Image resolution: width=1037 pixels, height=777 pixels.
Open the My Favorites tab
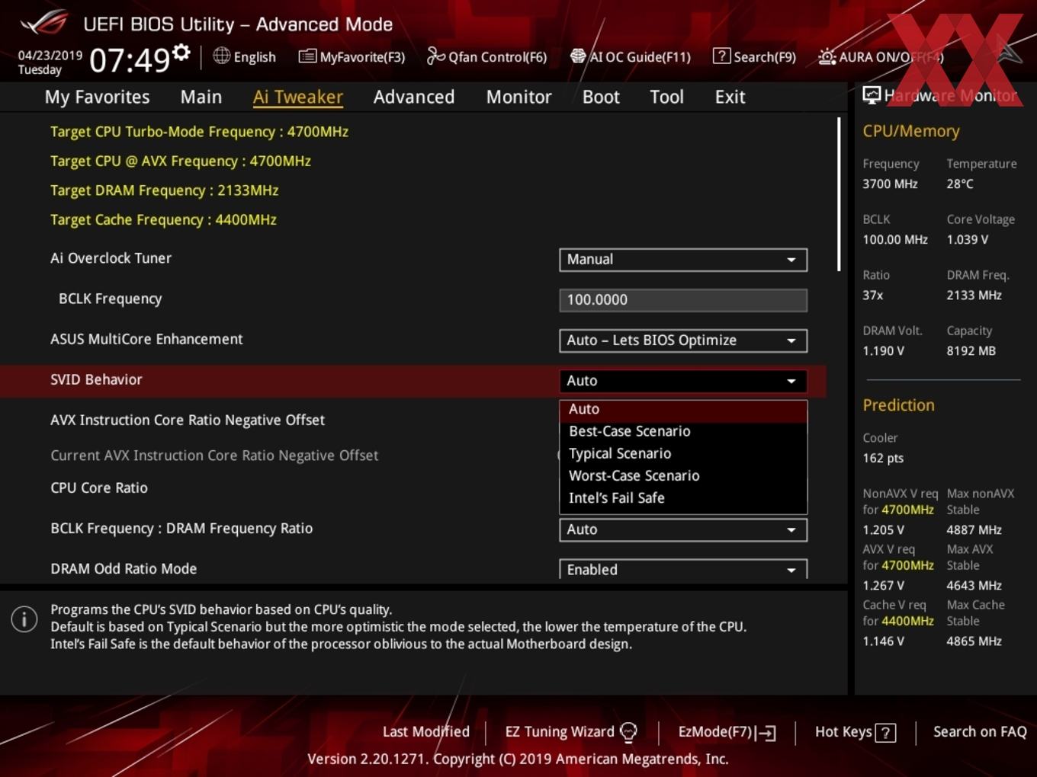pos(97,97)
